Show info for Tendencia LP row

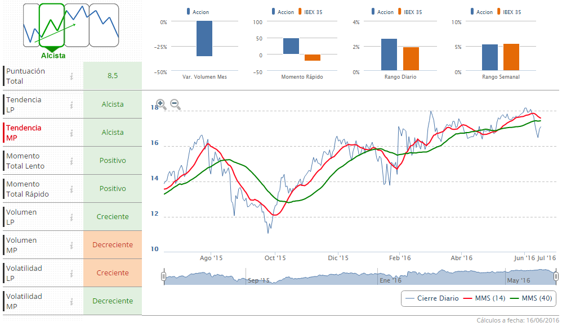pyautogui.click(x=72, y=105)
